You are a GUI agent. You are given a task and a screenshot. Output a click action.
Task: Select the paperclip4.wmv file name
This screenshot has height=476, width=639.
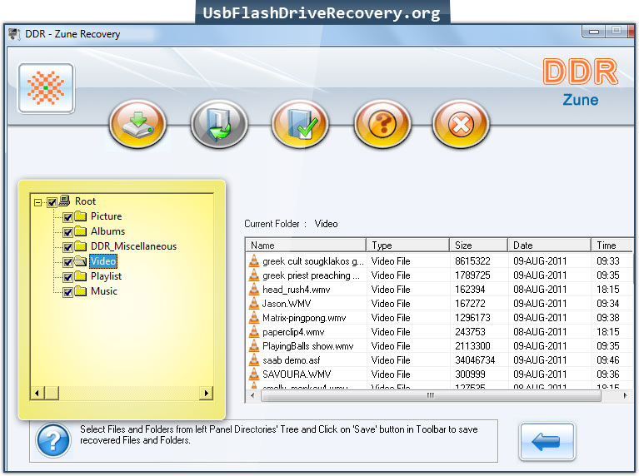pos(293,332)
